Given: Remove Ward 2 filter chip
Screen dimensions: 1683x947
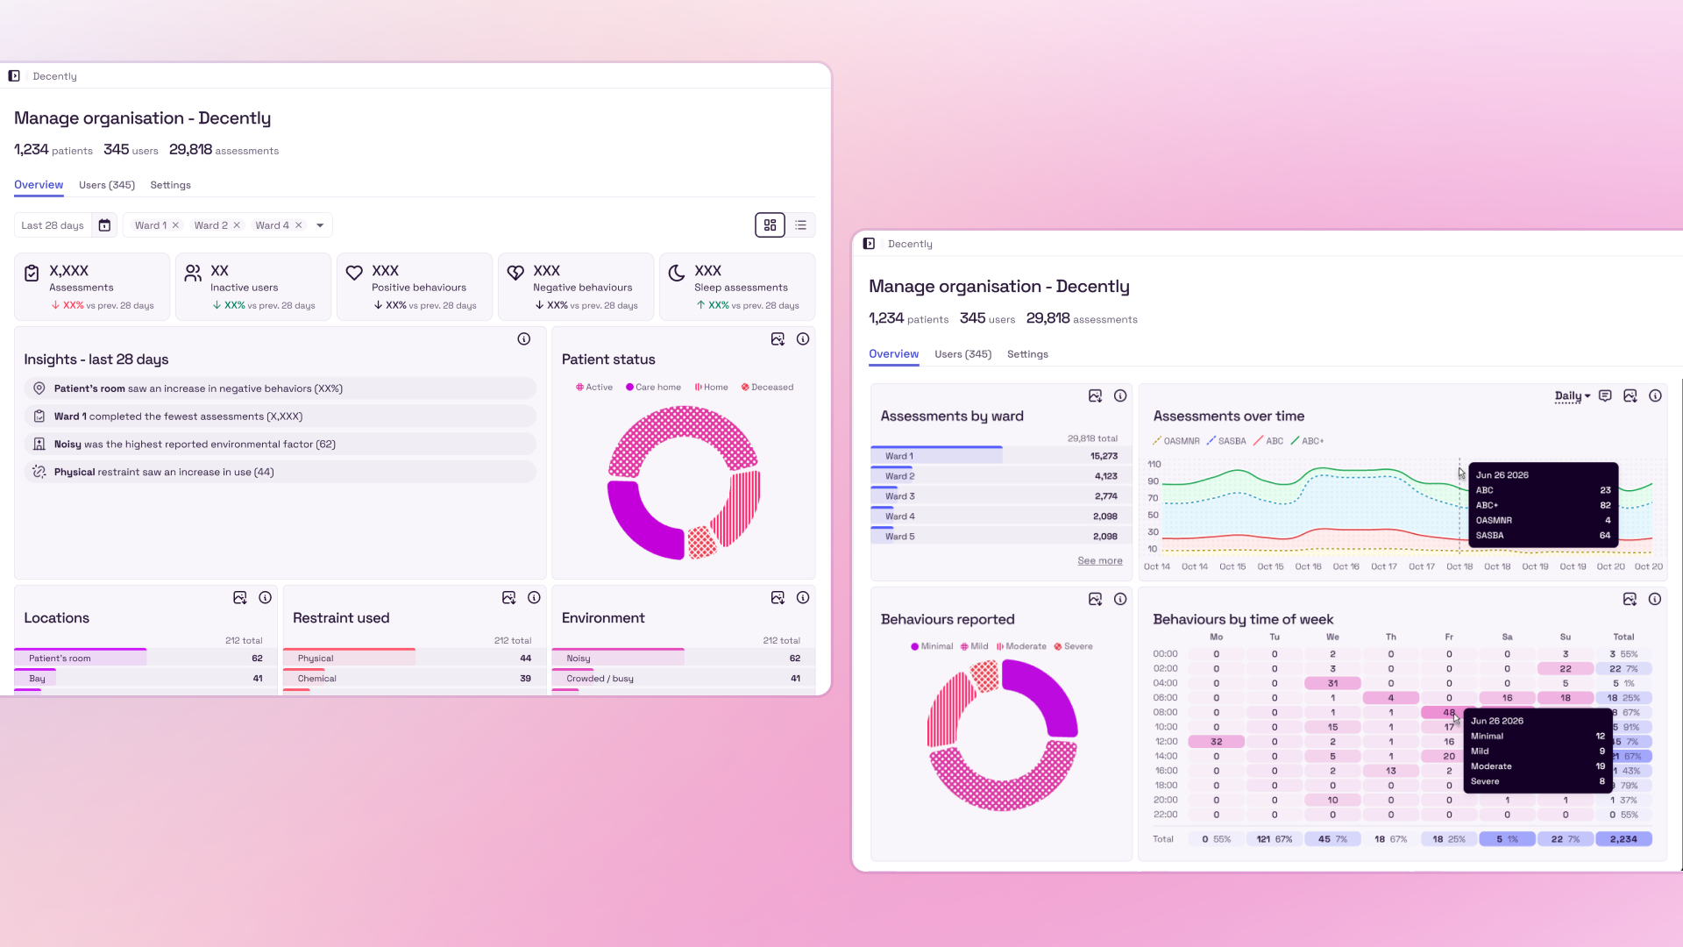Looking at the screenshot, I should [237, 225].
